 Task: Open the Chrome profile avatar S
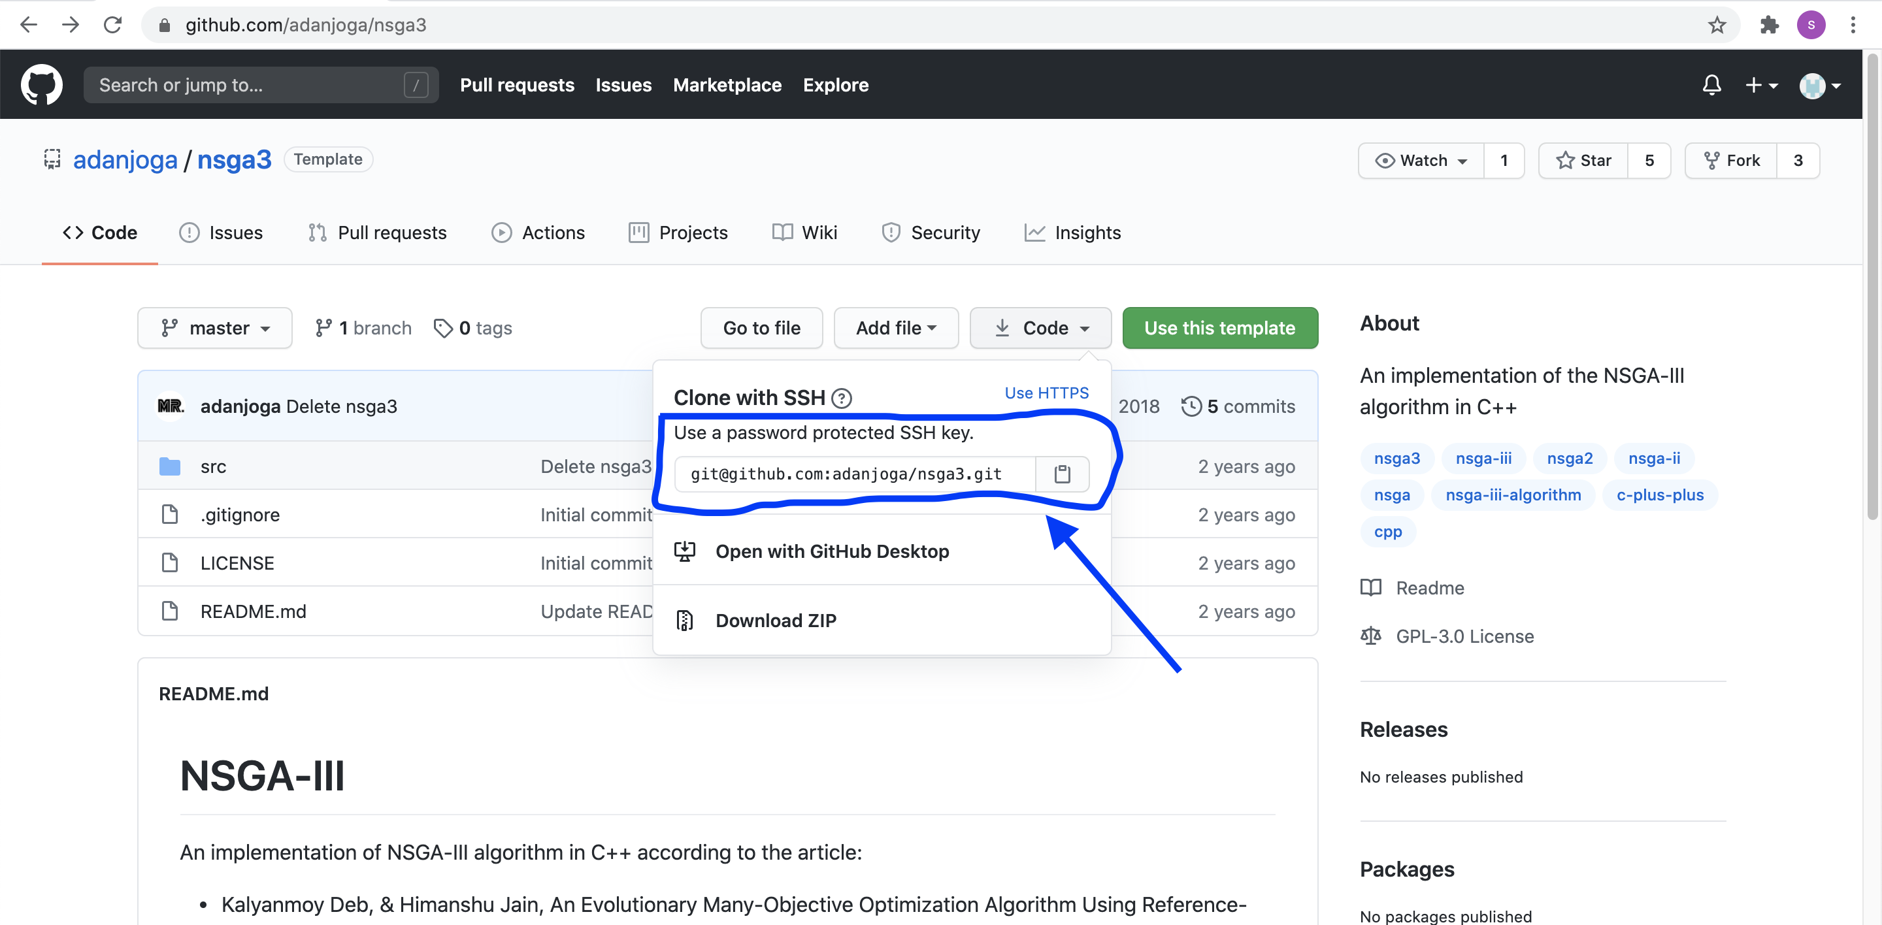(1810, 25)
